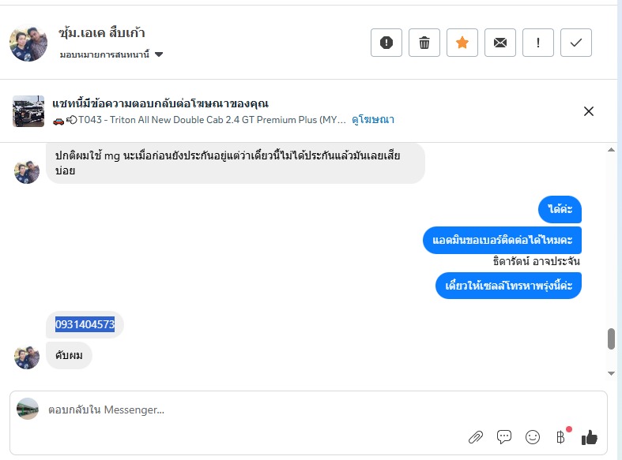
Task: Attach a file with the paperclip icon
Action: (x=476, y=437)
